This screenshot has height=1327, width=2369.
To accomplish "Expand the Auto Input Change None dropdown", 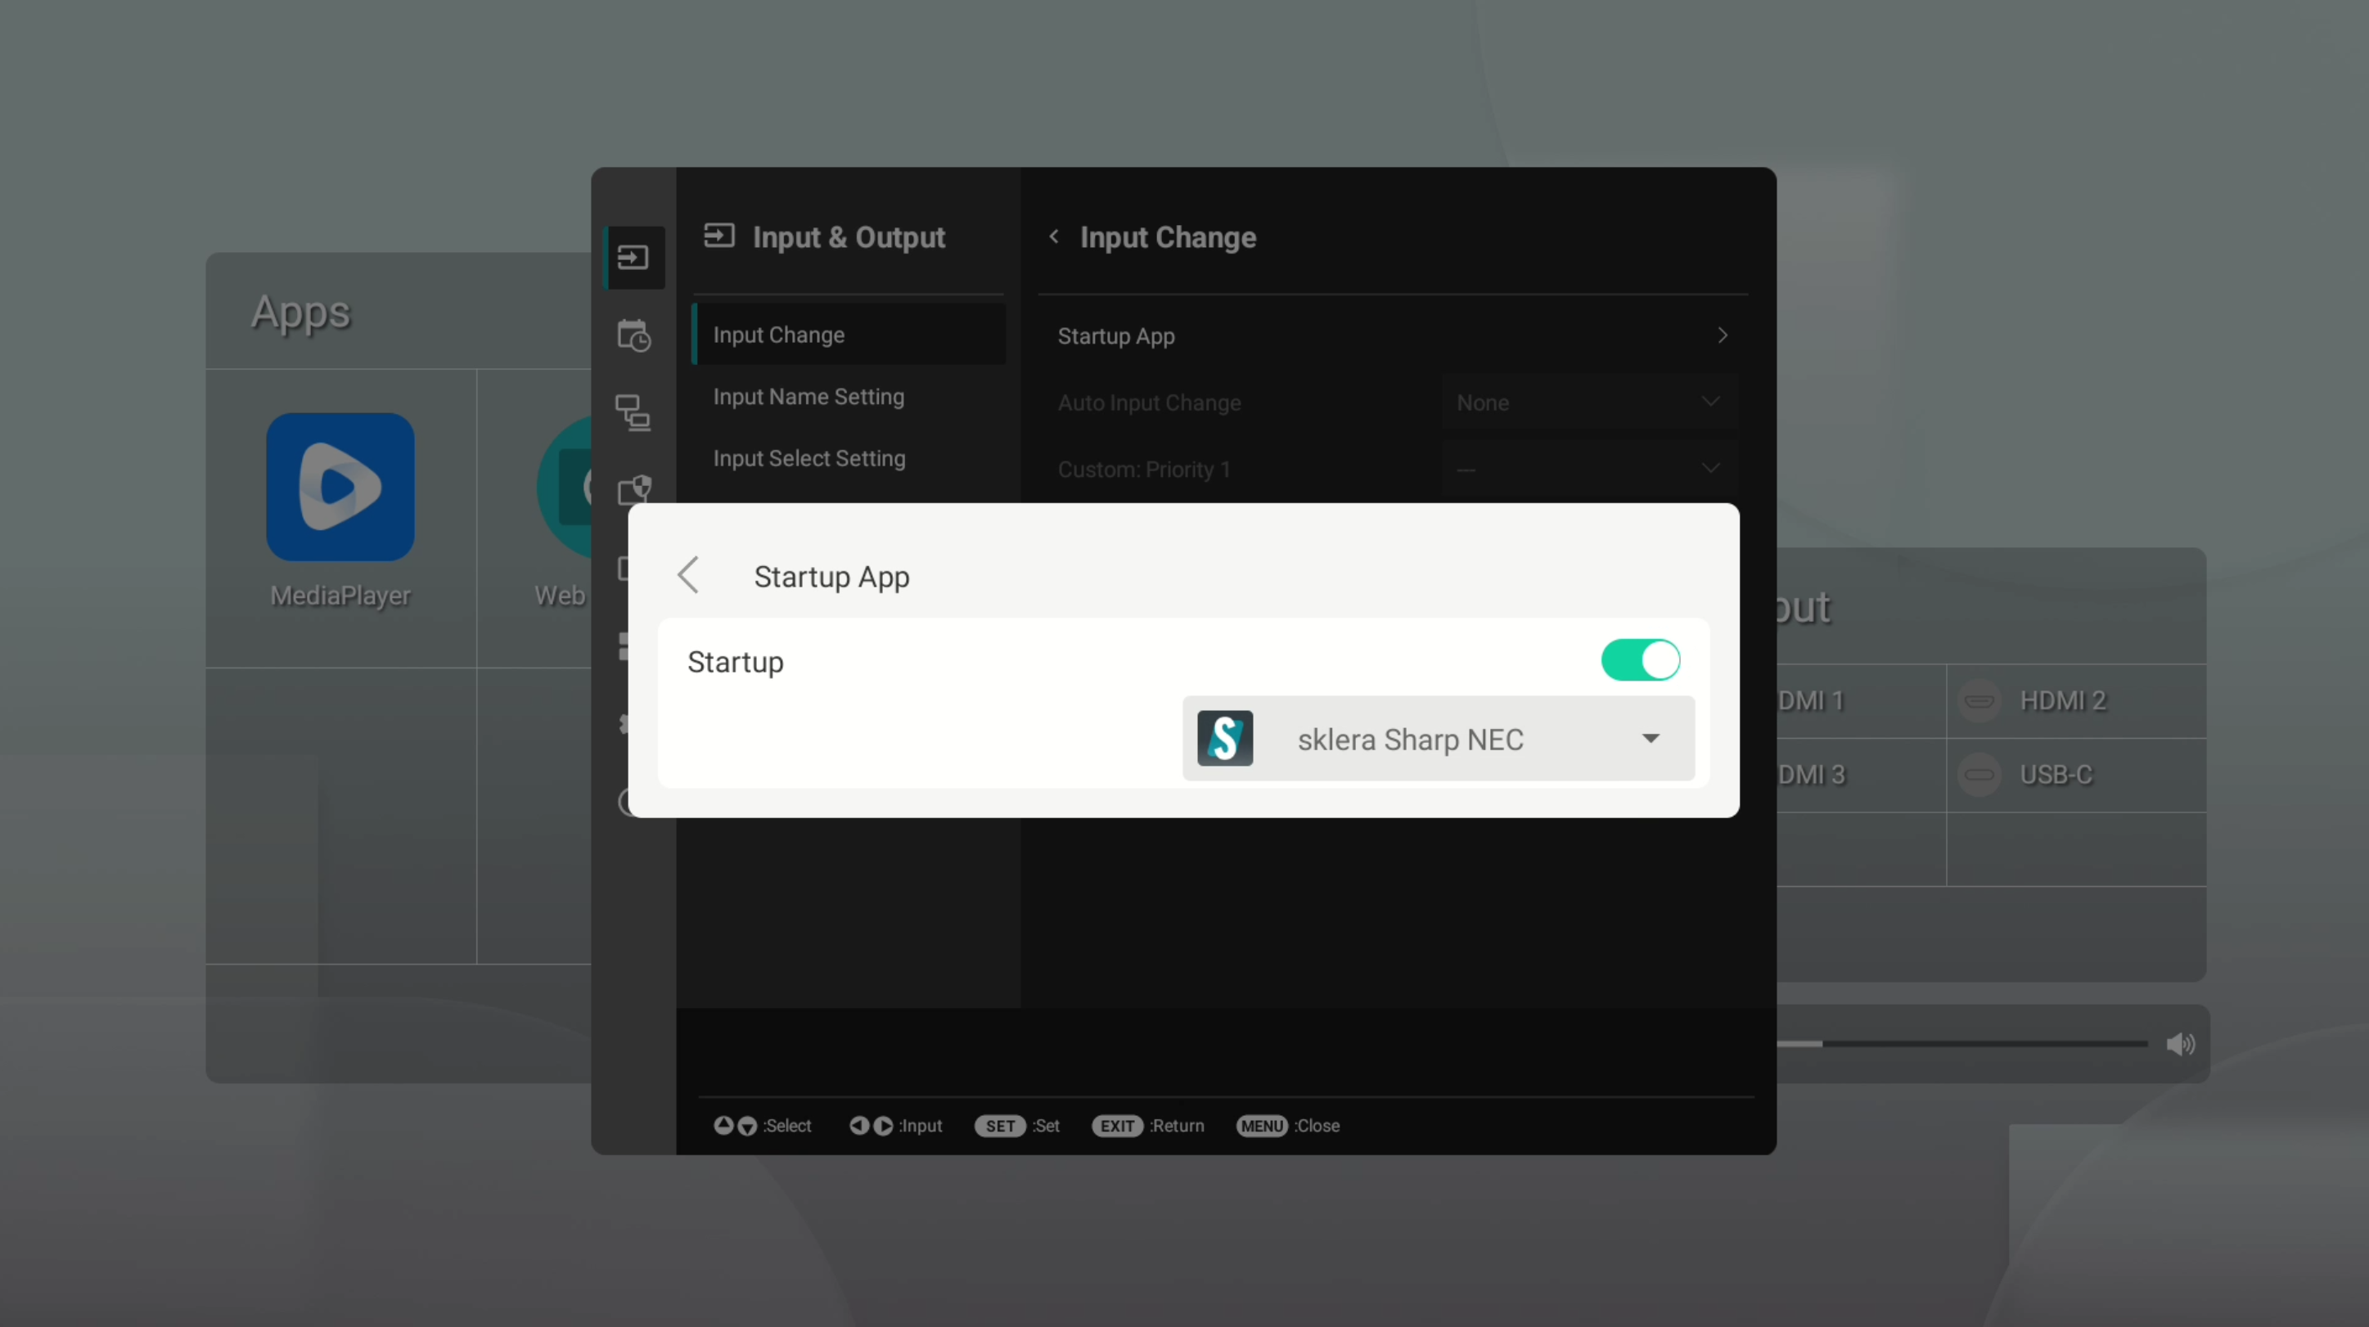I will [1589, 403].
